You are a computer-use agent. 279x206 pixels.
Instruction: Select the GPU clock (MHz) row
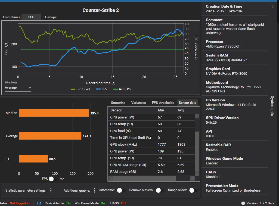coord(151,145)
